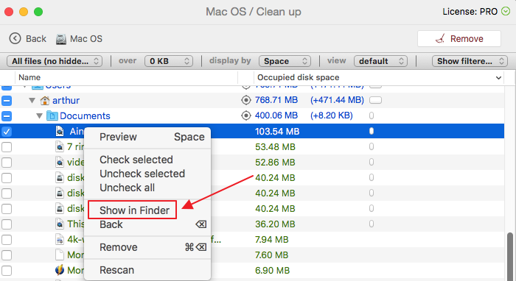Viewport: 516px width, 281px height.
Task: Click the Occupied disk space column header
Action: click(x=378, y=77)
